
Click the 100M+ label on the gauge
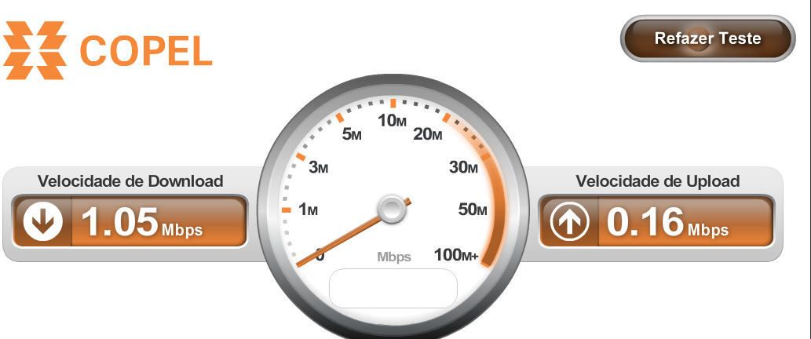(x=456, y=255)
